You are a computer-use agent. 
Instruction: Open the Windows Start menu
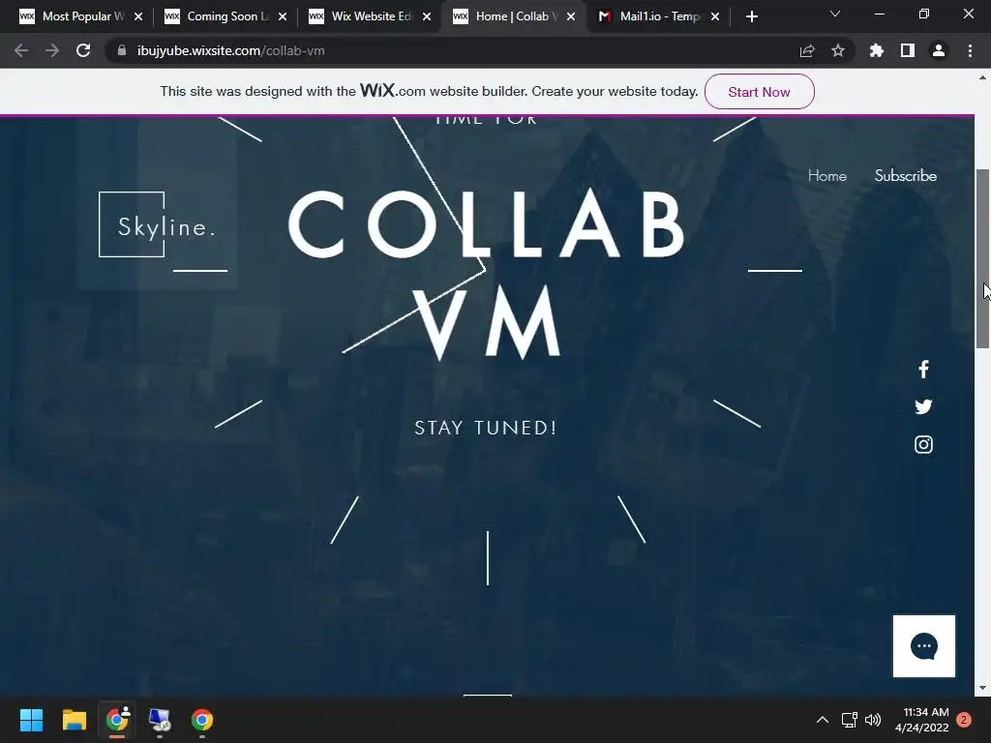pyautogui.click(x=31, y=720)
